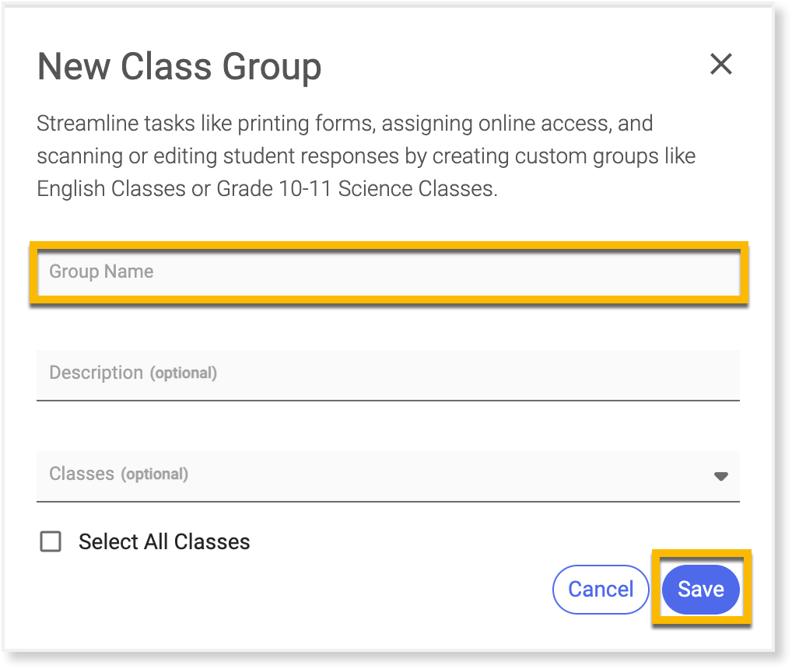Image resolution: width=792 pixels, height=669 pixels.
Task: Click the blue Save pill button
Action: (700, 590)
